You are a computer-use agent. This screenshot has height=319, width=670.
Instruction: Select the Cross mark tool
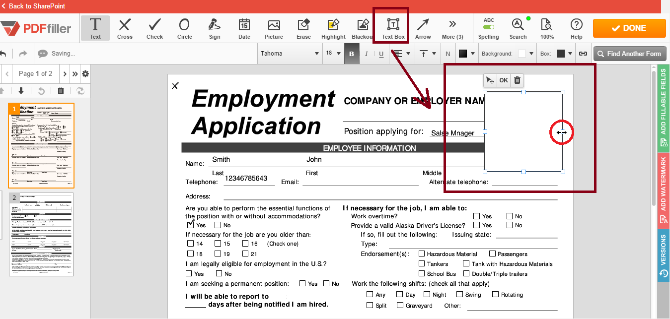tap(125, 28)
